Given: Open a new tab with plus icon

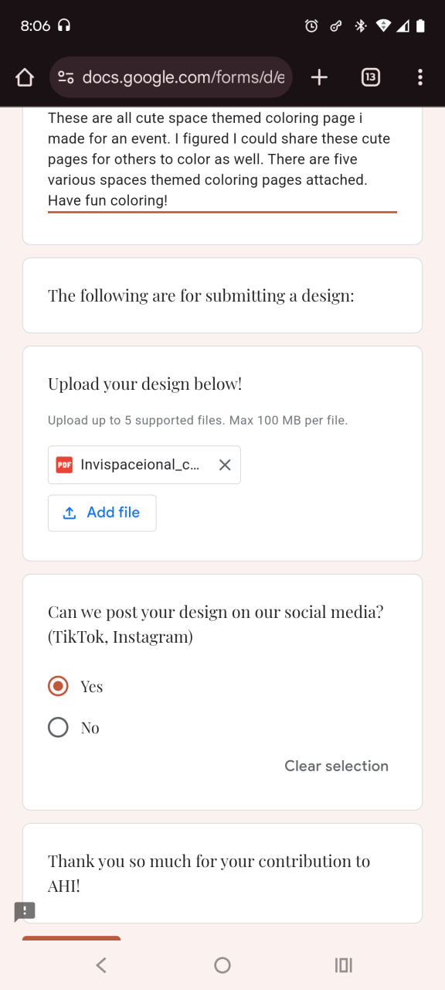Looking at the screenshot, I should click(319, 77).
